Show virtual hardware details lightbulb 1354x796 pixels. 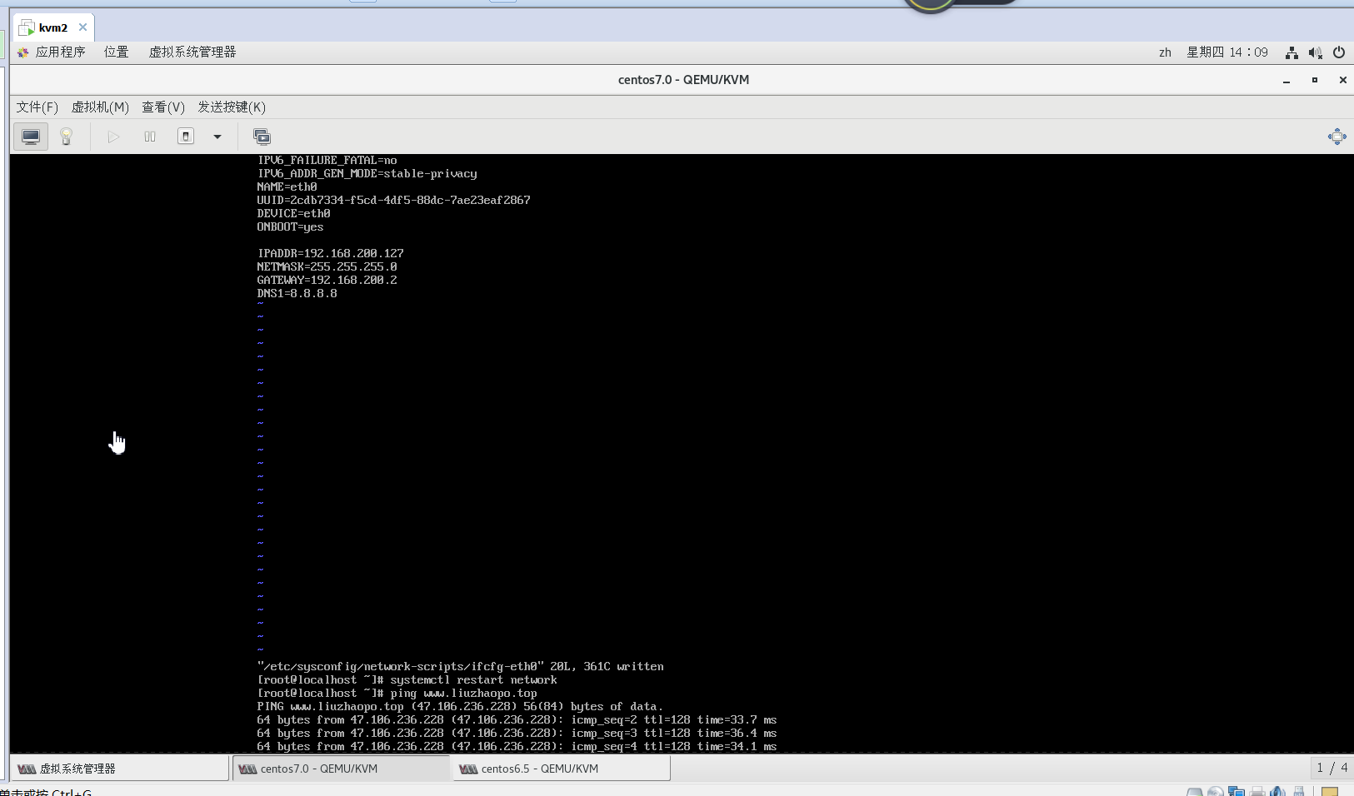[67, 137]
